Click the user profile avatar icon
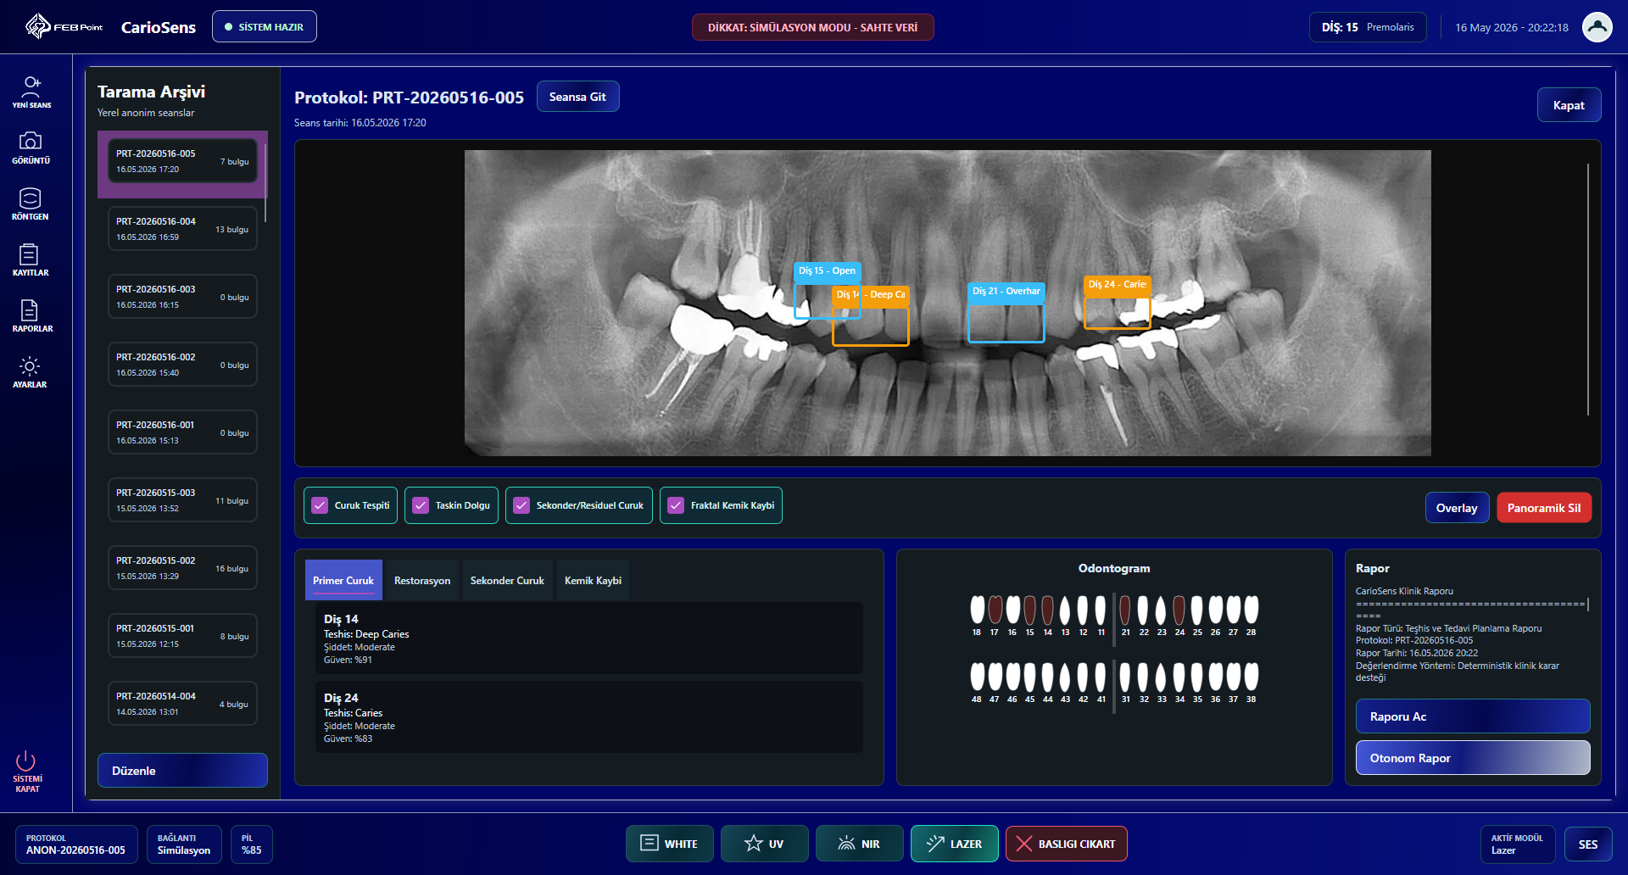 click(1597, 27)
